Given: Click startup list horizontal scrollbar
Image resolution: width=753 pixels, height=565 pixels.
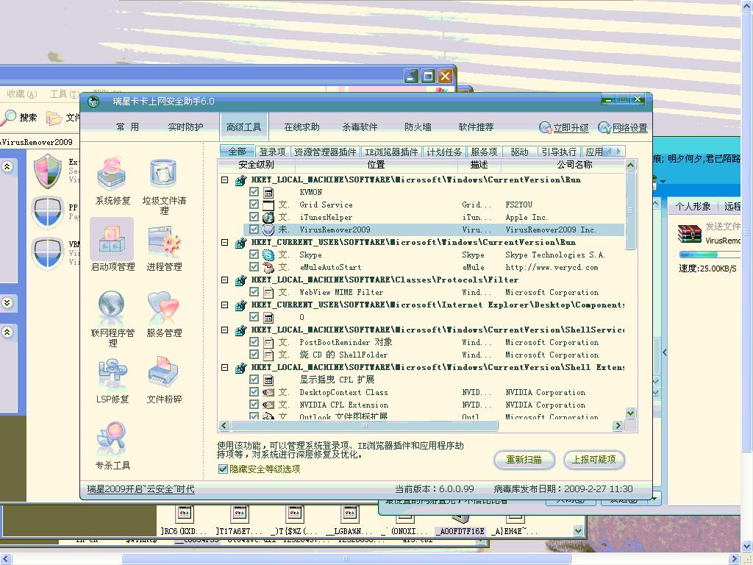Looking at the screenshot, I should click(x=365, y=426).
